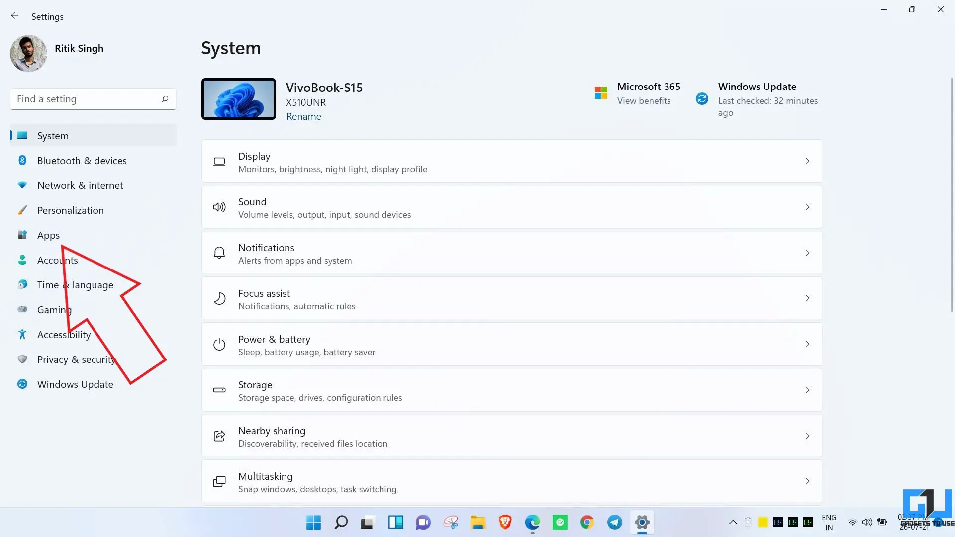Image resolution: width=955 pixels, height=537 pixels.
Task: Expand the Power & battery chevron
Action: tap(807, 345)
